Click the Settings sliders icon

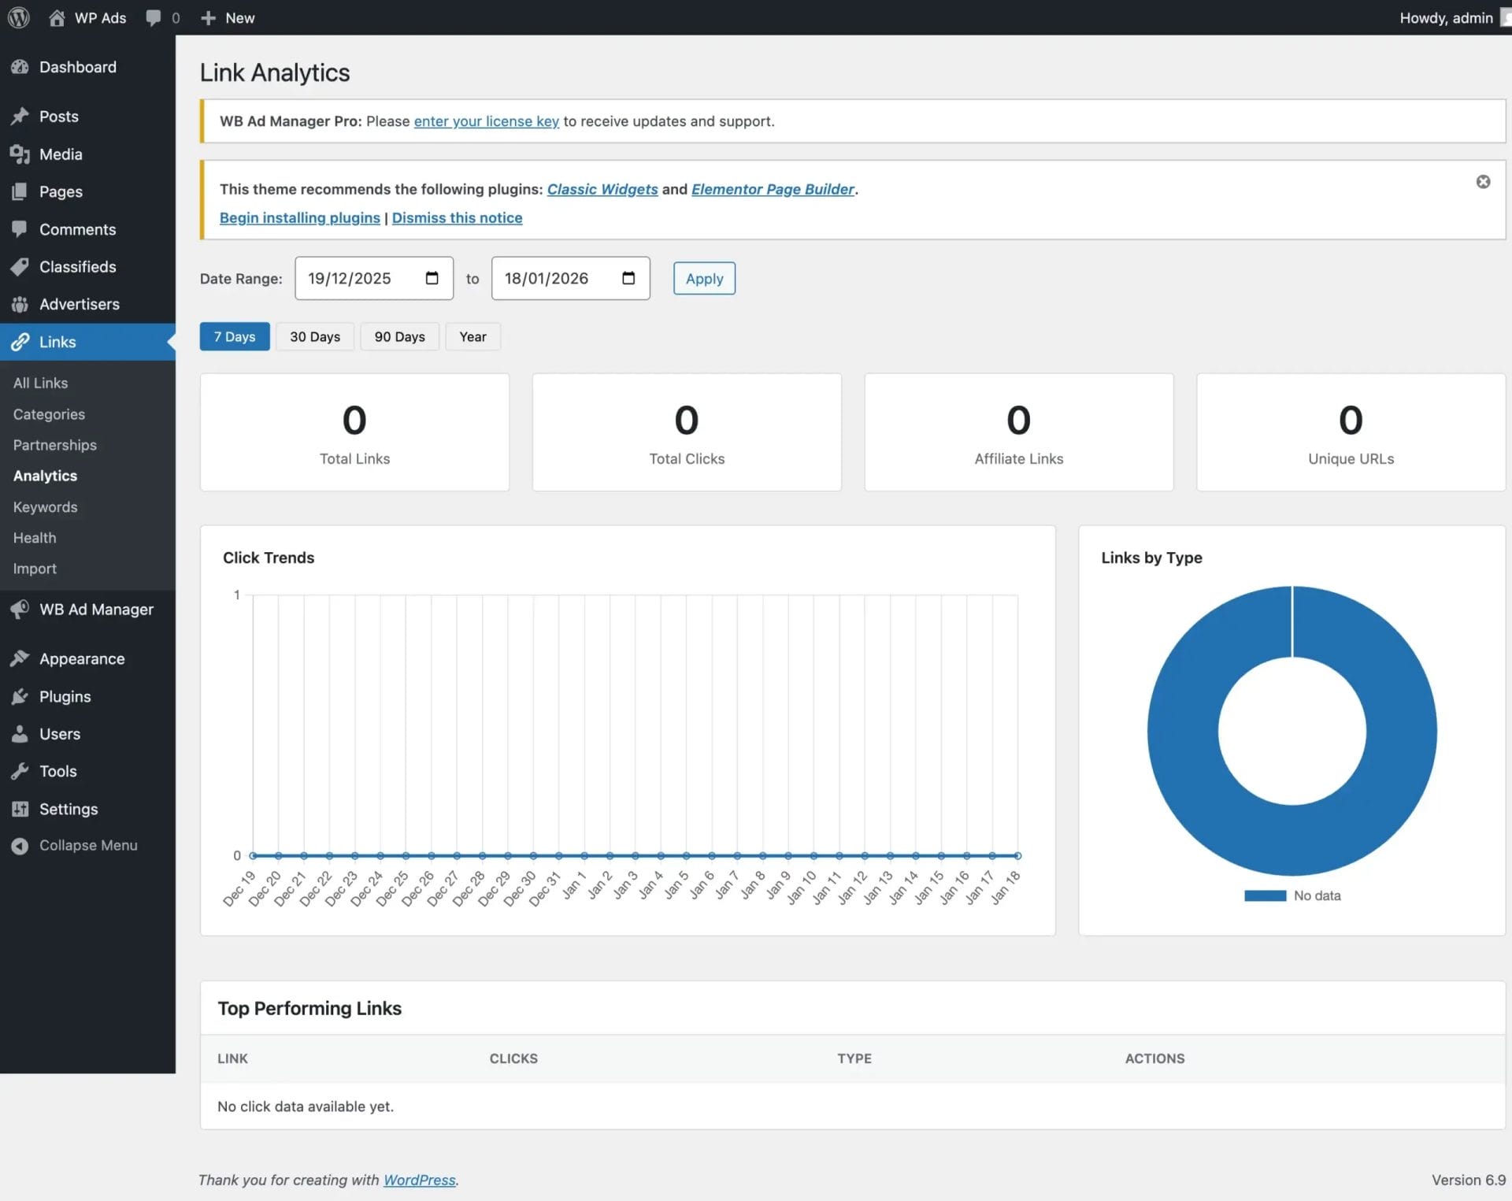[20, 809]
